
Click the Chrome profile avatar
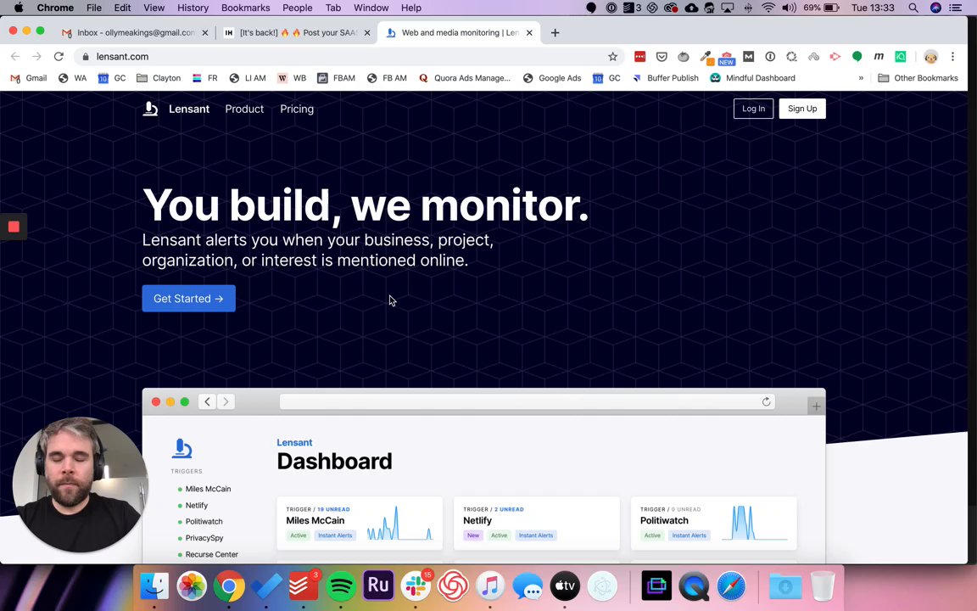pos(930,57)
